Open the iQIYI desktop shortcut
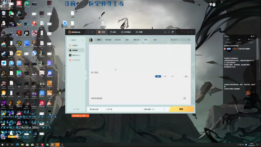 19,74
